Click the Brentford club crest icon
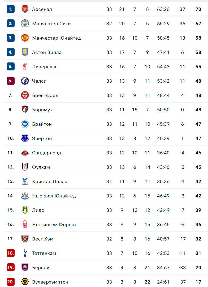The image size is (208, 287). click(25, 95)
